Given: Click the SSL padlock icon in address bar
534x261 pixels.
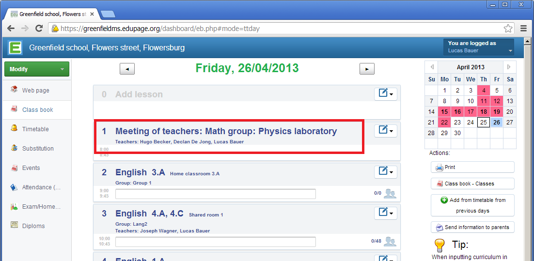Looking at the screenshot, I should point(54,29).
